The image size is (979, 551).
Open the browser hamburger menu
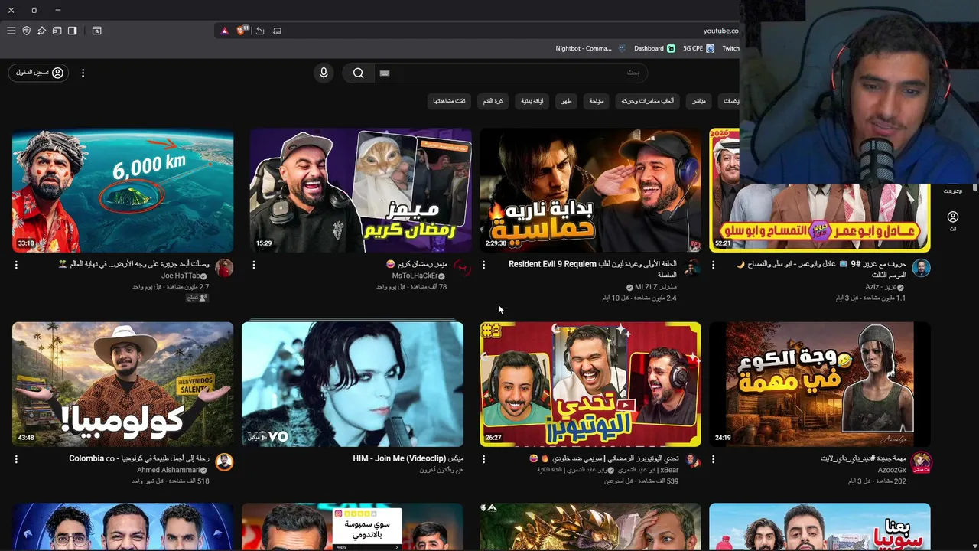11,31
